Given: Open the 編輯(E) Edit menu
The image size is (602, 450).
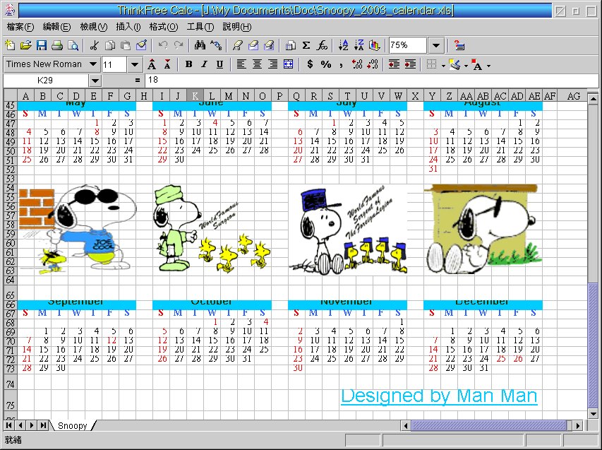Looking at the screenshot, I should 57,27.
